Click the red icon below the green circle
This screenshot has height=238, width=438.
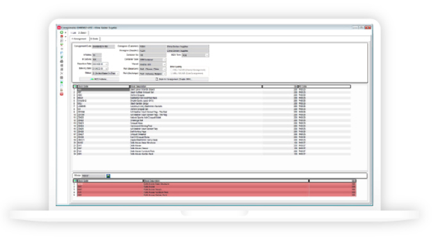pos(61,36)
